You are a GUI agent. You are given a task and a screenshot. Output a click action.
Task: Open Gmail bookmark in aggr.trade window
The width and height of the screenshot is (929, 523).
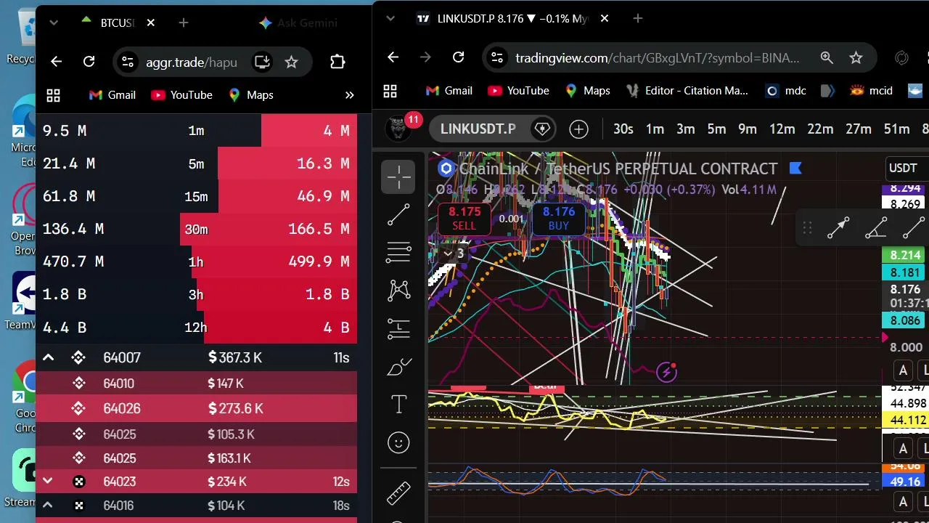[x=112, y=95]
